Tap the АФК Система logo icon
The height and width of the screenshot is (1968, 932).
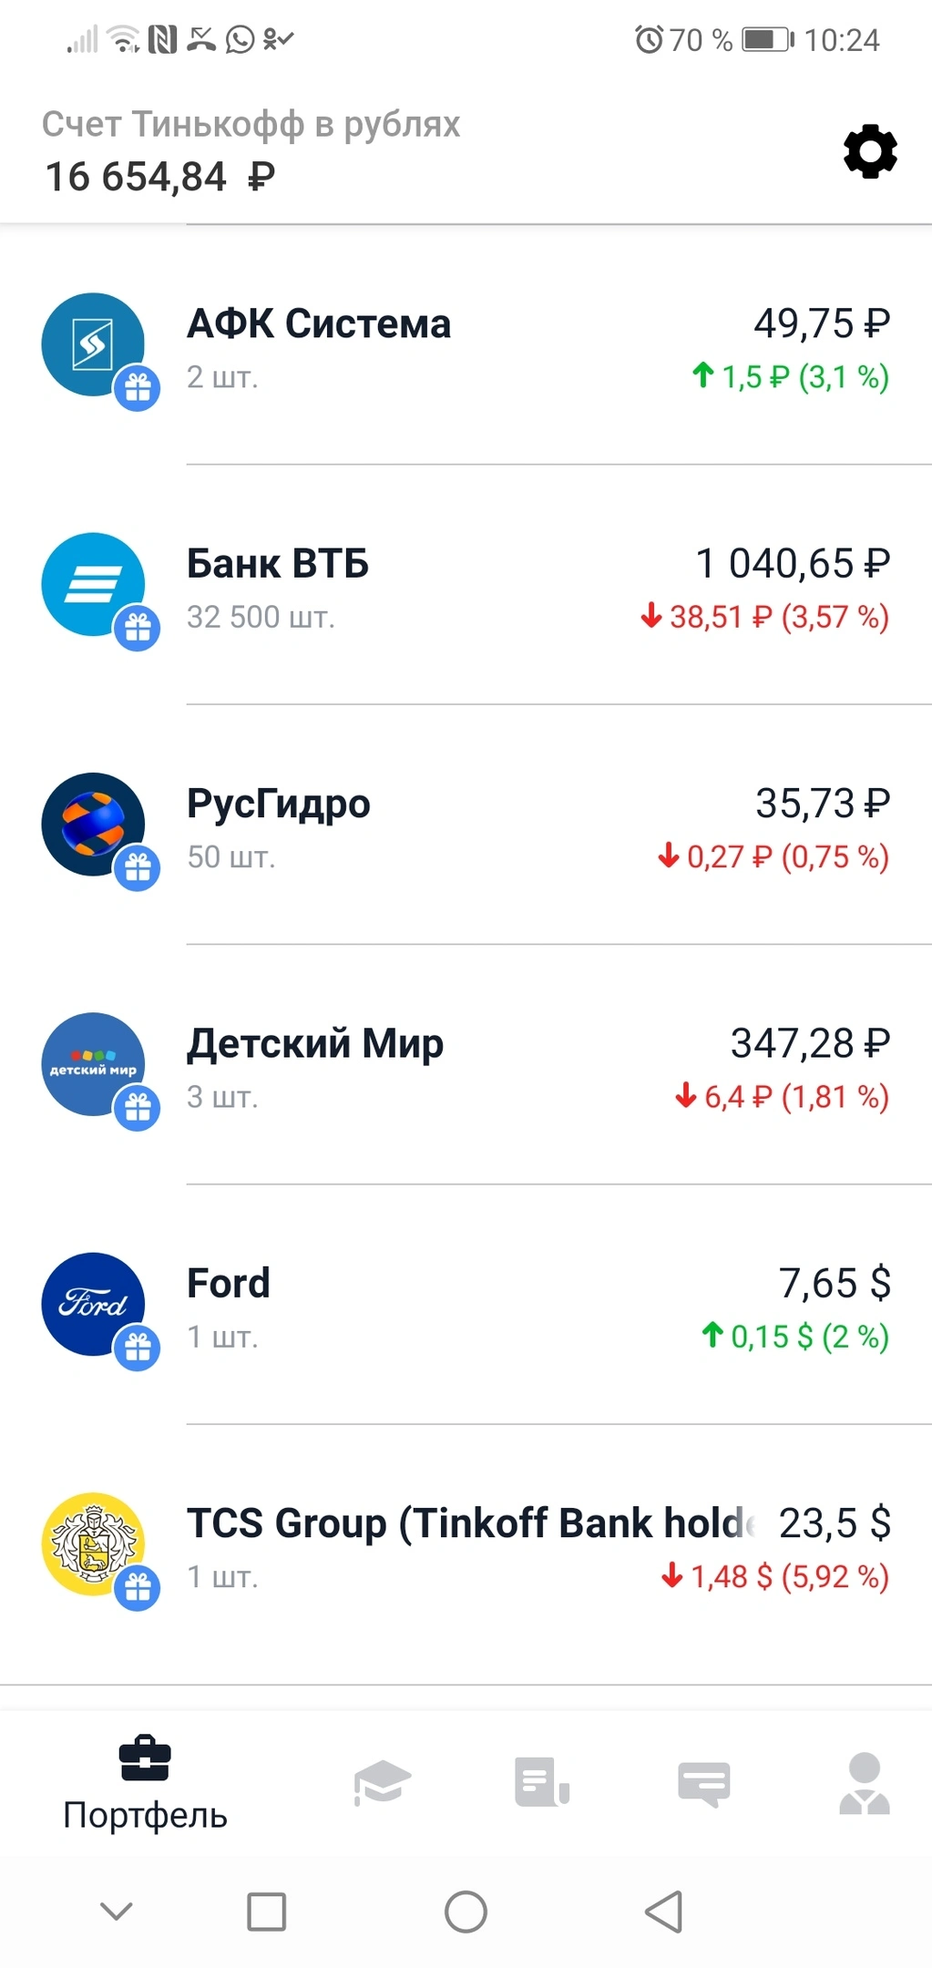93,344
